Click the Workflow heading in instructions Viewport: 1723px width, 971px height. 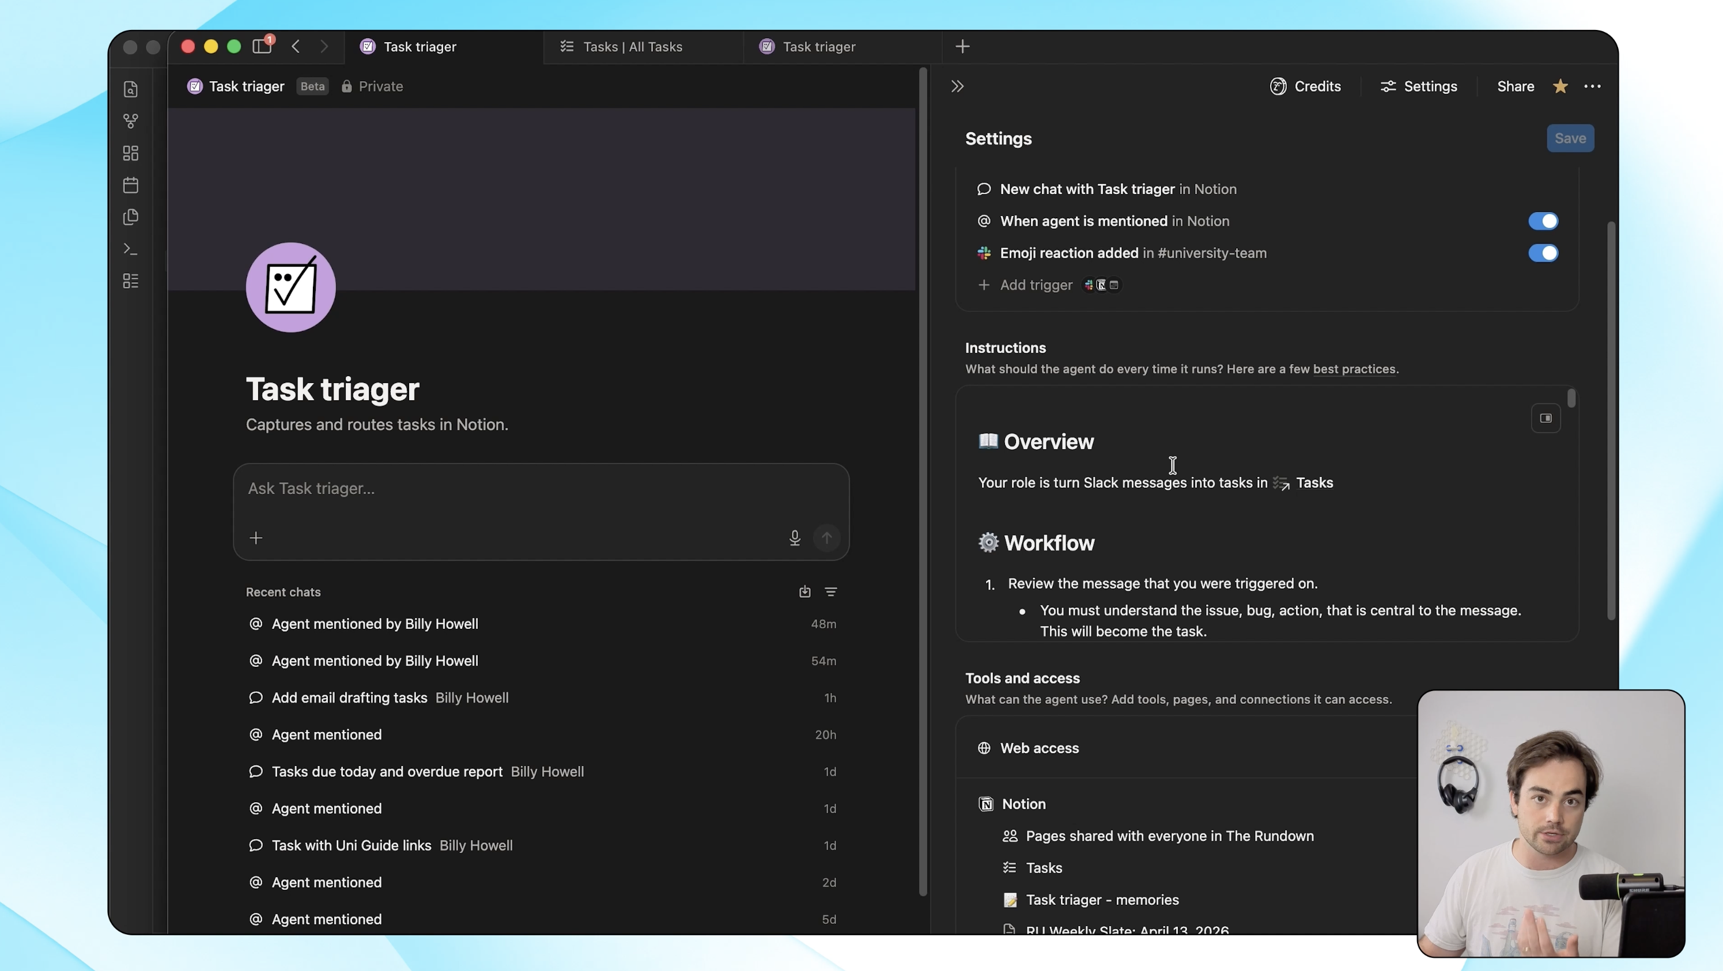pyautogui.click(x=1037, y=543)
